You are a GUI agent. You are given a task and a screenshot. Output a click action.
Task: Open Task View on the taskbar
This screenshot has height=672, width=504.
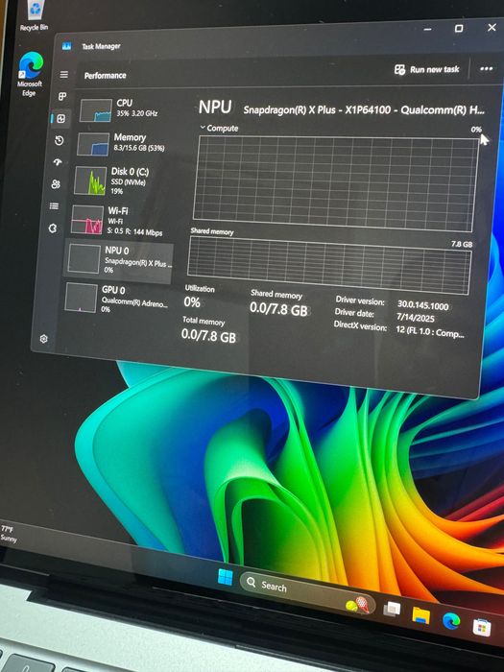392,609
